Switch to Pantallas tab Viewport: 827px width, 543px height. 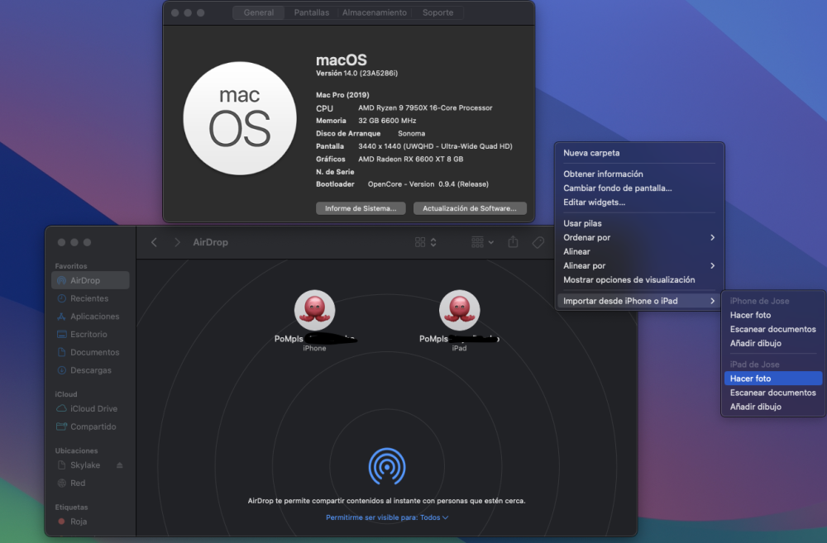click(311, 12)
